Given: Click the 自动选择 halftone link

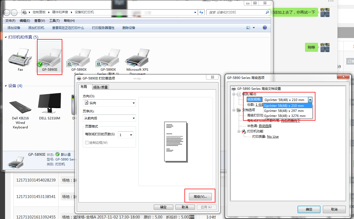Looking at the screenshot, I should (265, 126).
